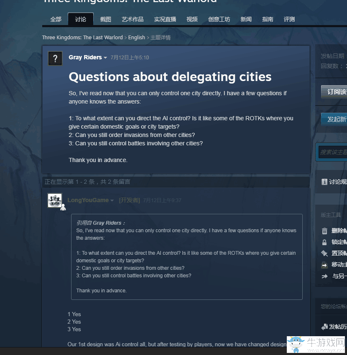Image resolution: width=347 pixels, height=355 pixels.
Task: Click the 版主工具 heading
Action: point(331,215)
